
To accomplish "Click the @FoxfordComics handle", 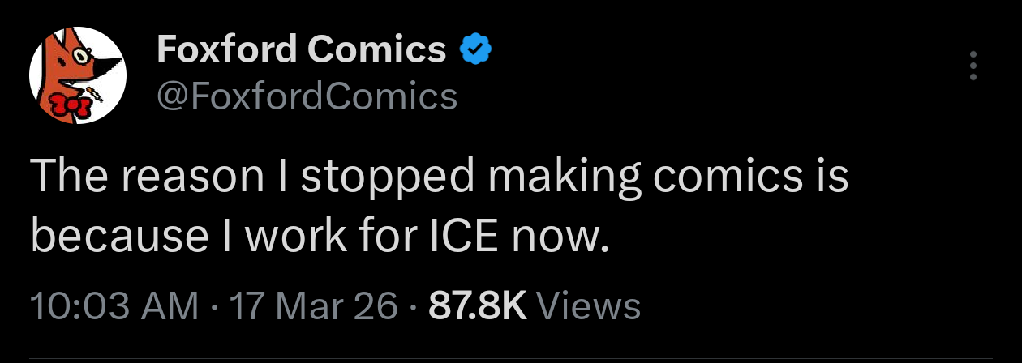I will tap(307, 97).
